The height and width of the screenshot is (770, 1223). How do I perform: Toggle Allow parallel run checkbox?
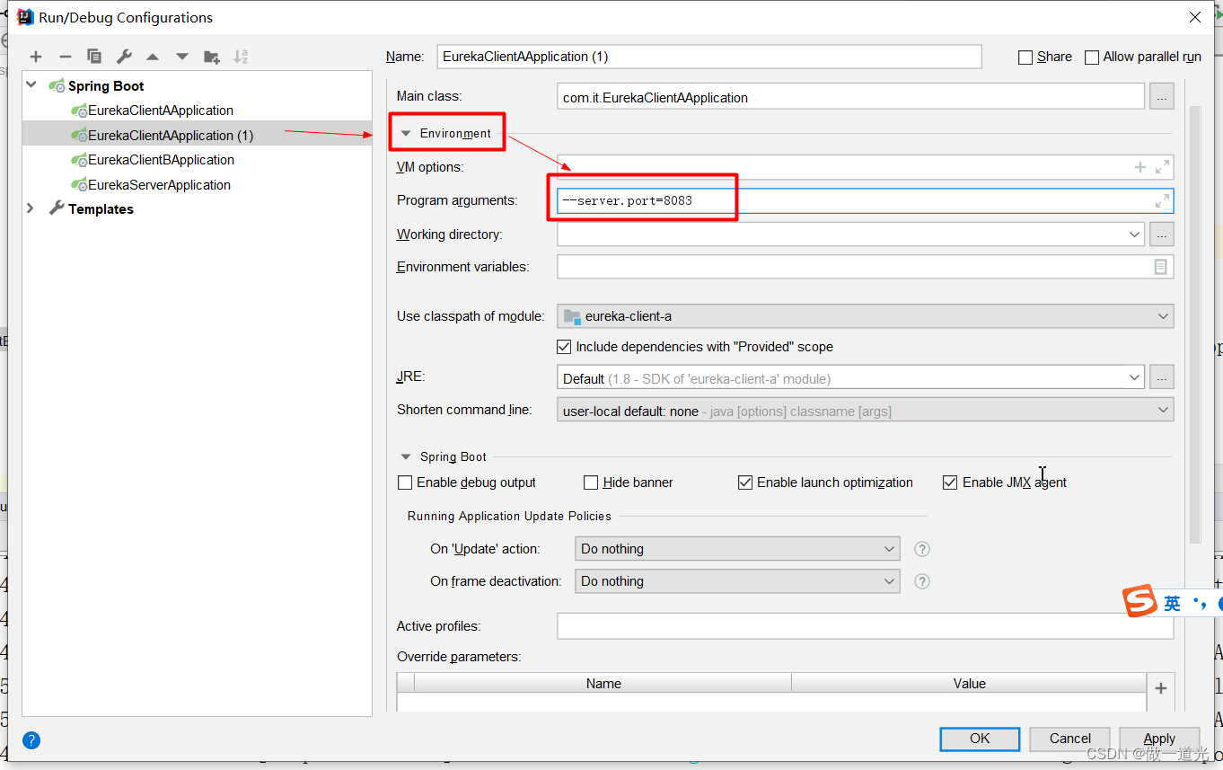click(x=1092, y=58)
